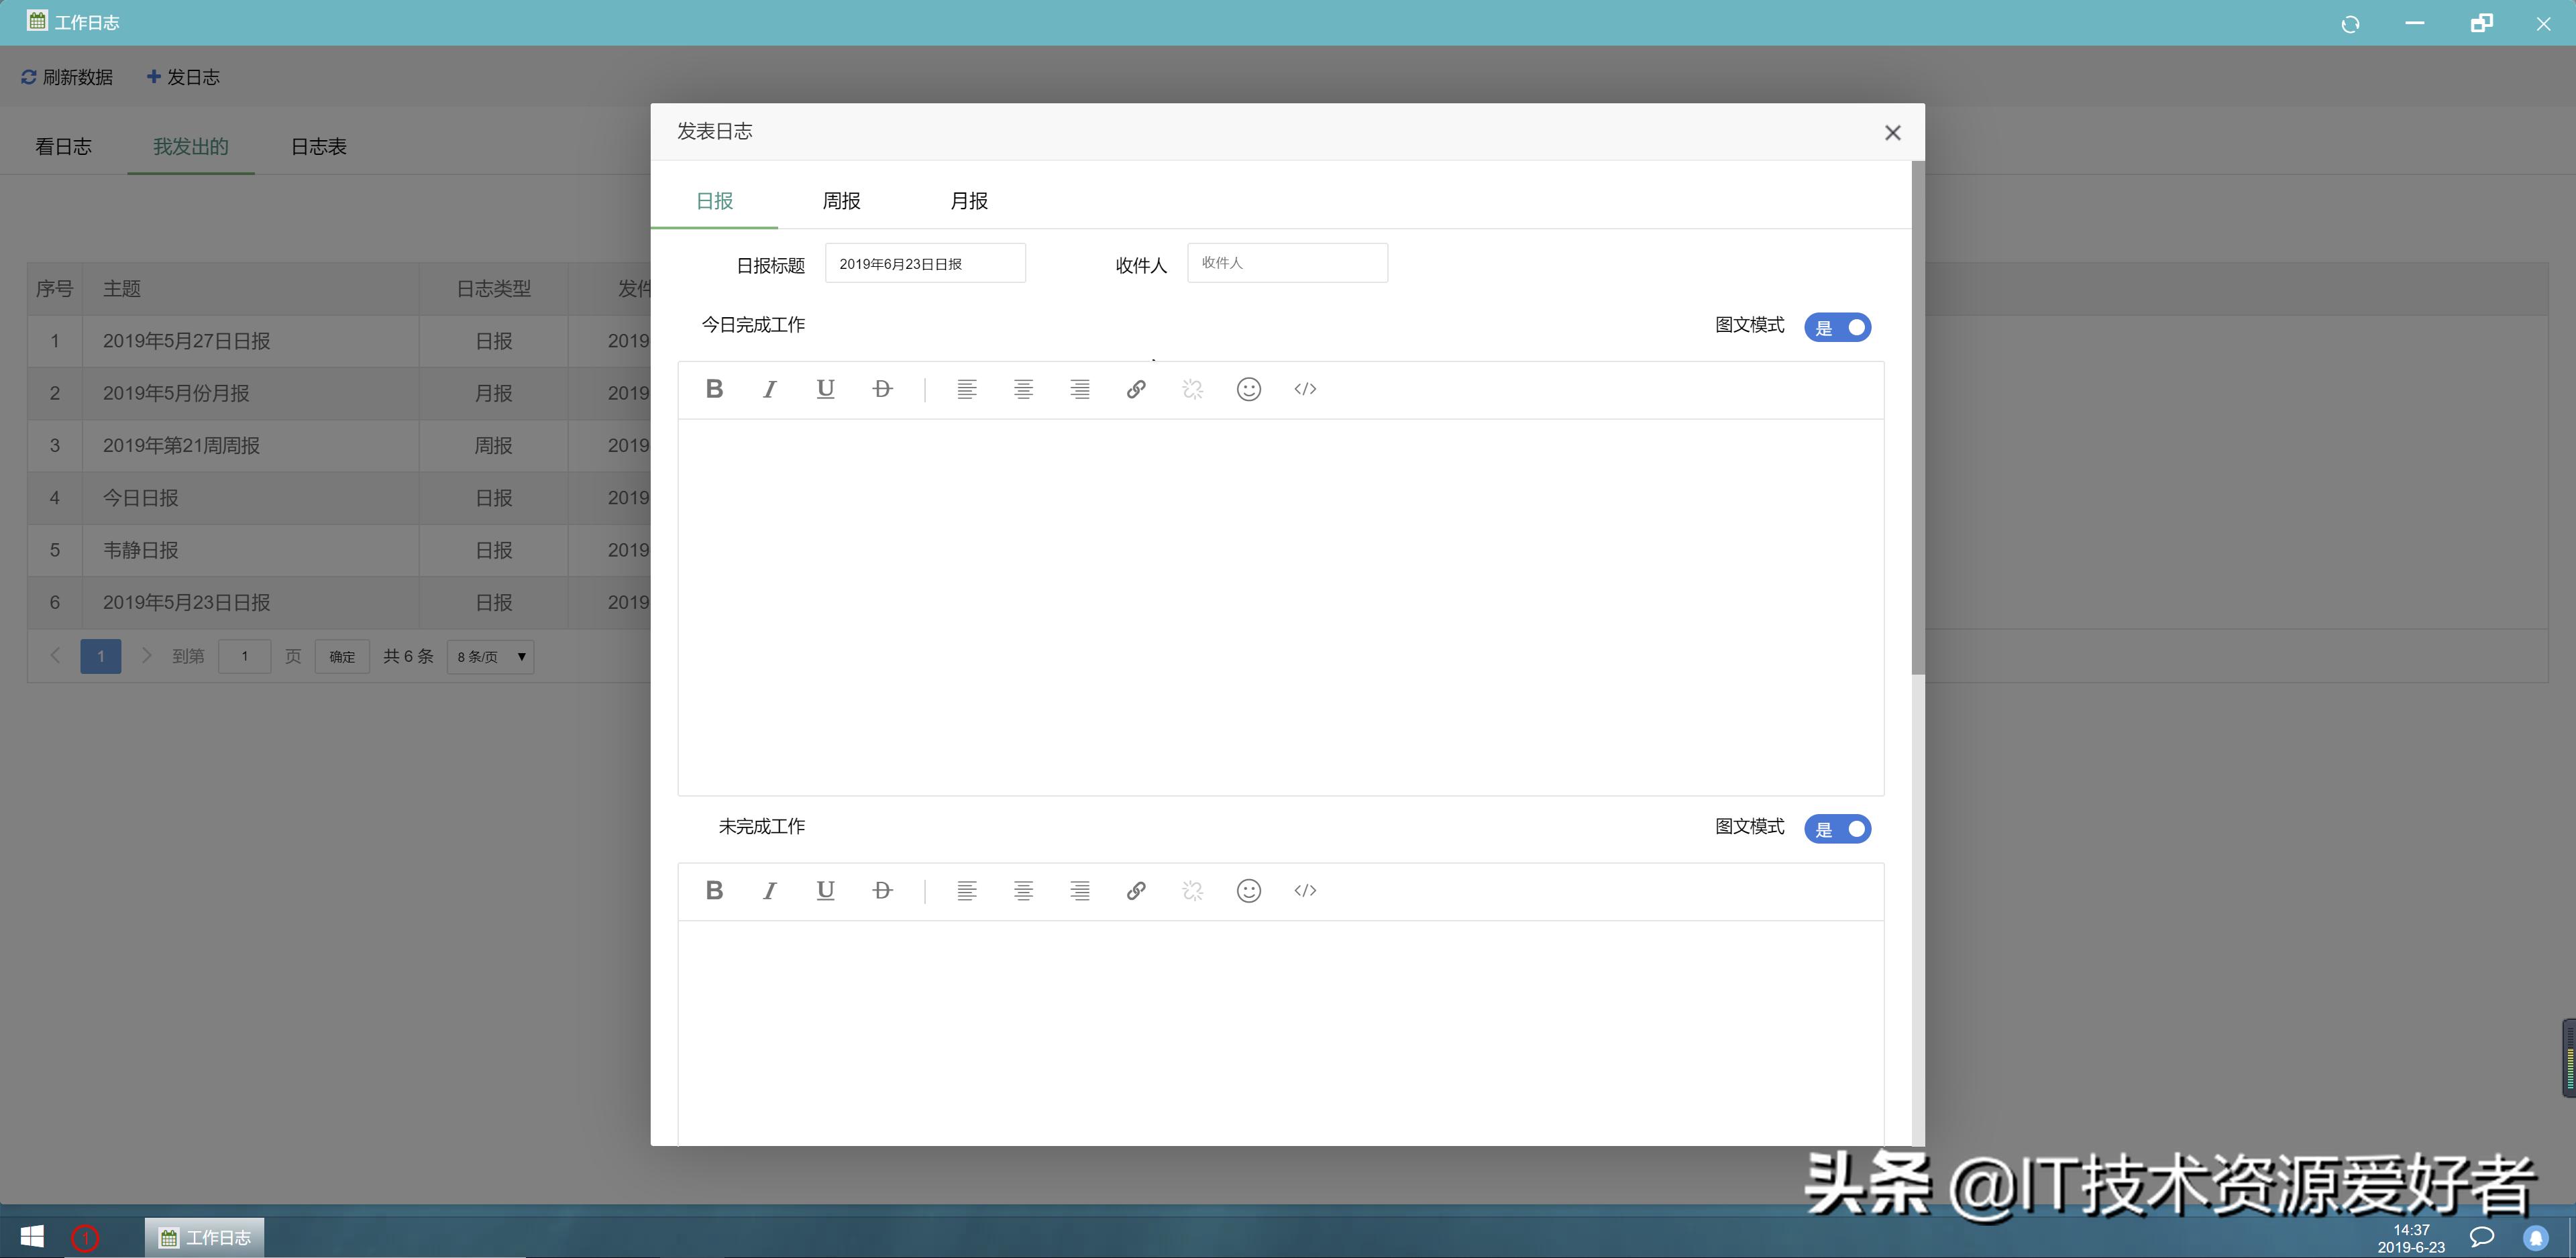
Task: Toggle 图文模式 for 今日完成工作 section
Action: click(x=1837, y=327)
